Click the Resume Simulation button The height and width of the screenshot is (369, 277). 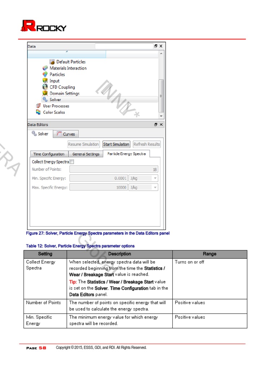(x=83, y=144)
